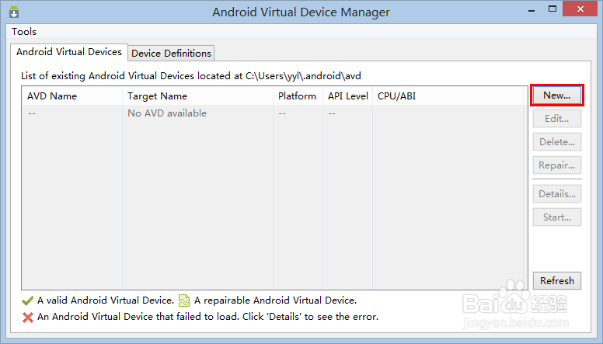Image resolution: width=603 pixels, height=344 pixels.
Task: Click the Details... button
Action: coord(556,194)
